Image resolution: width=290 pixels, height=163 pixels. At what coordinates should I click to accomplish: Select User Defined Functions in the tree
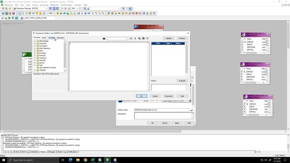(x=48, y=67)
